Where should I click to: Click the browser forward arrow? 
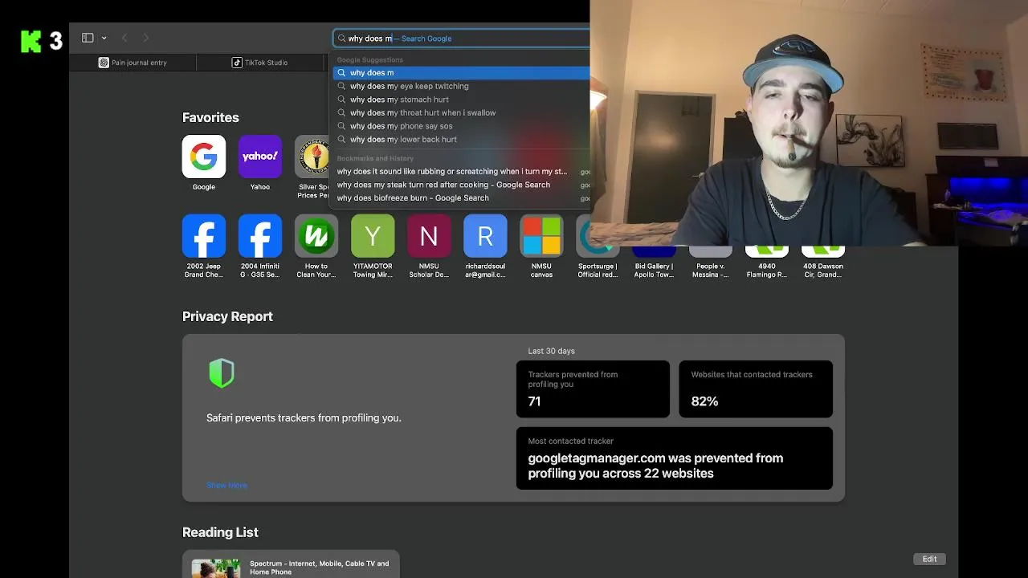click(x=145, y=38)
